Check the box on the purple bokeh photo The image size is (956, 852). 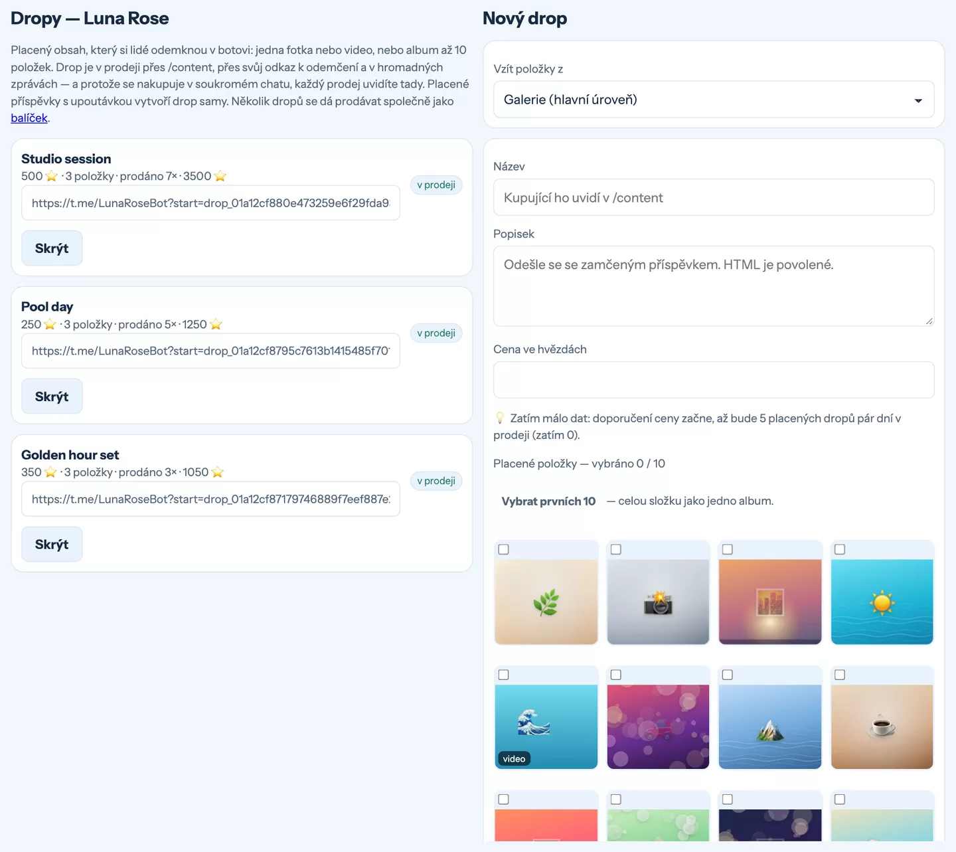616,675
